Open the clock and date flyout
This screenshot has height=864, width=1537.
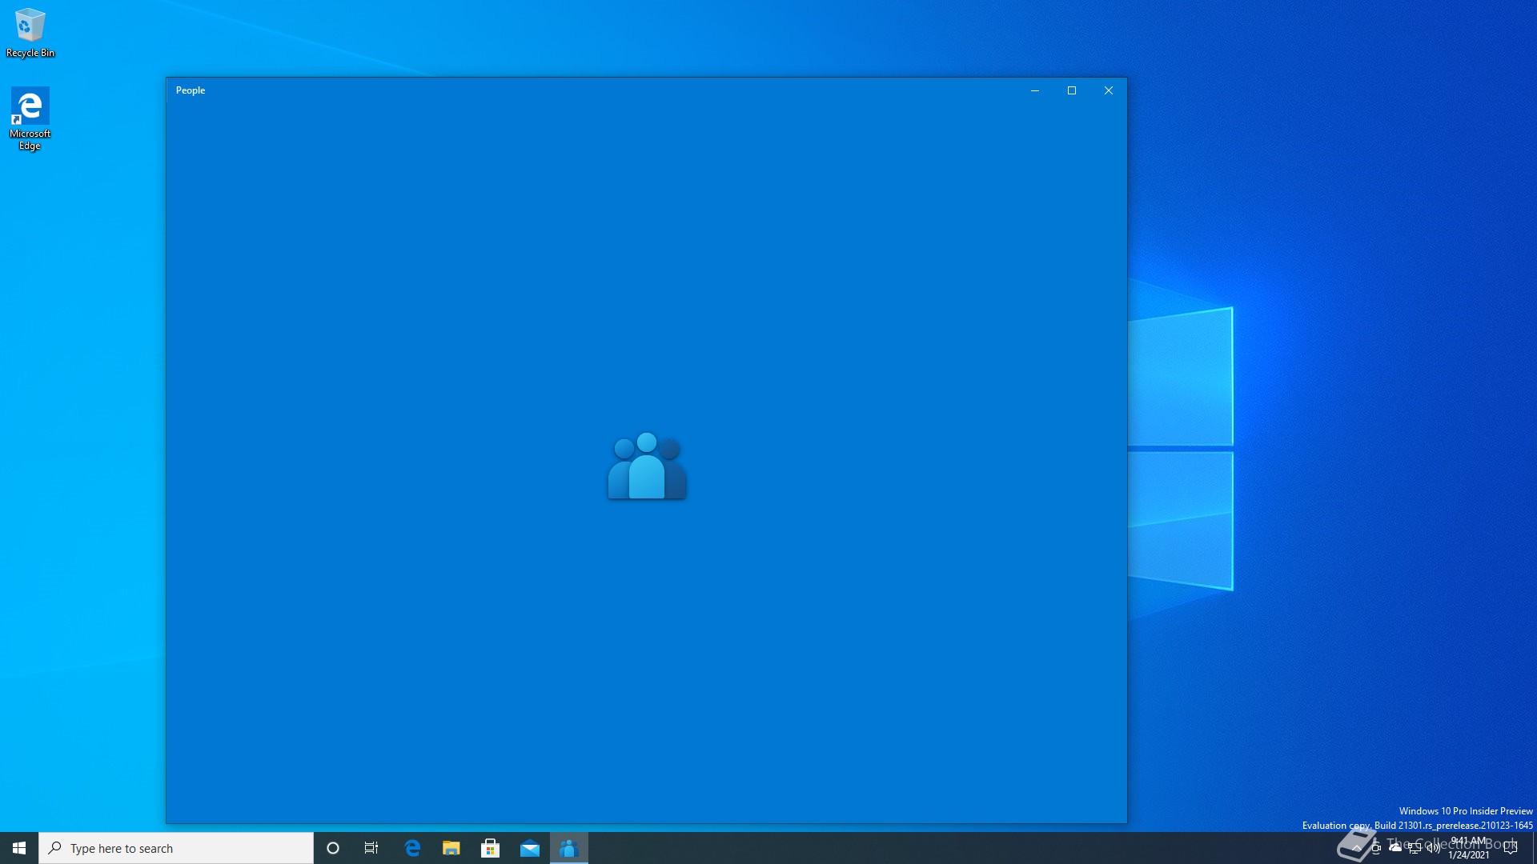pyautogui.click(x=1469, y=848)
